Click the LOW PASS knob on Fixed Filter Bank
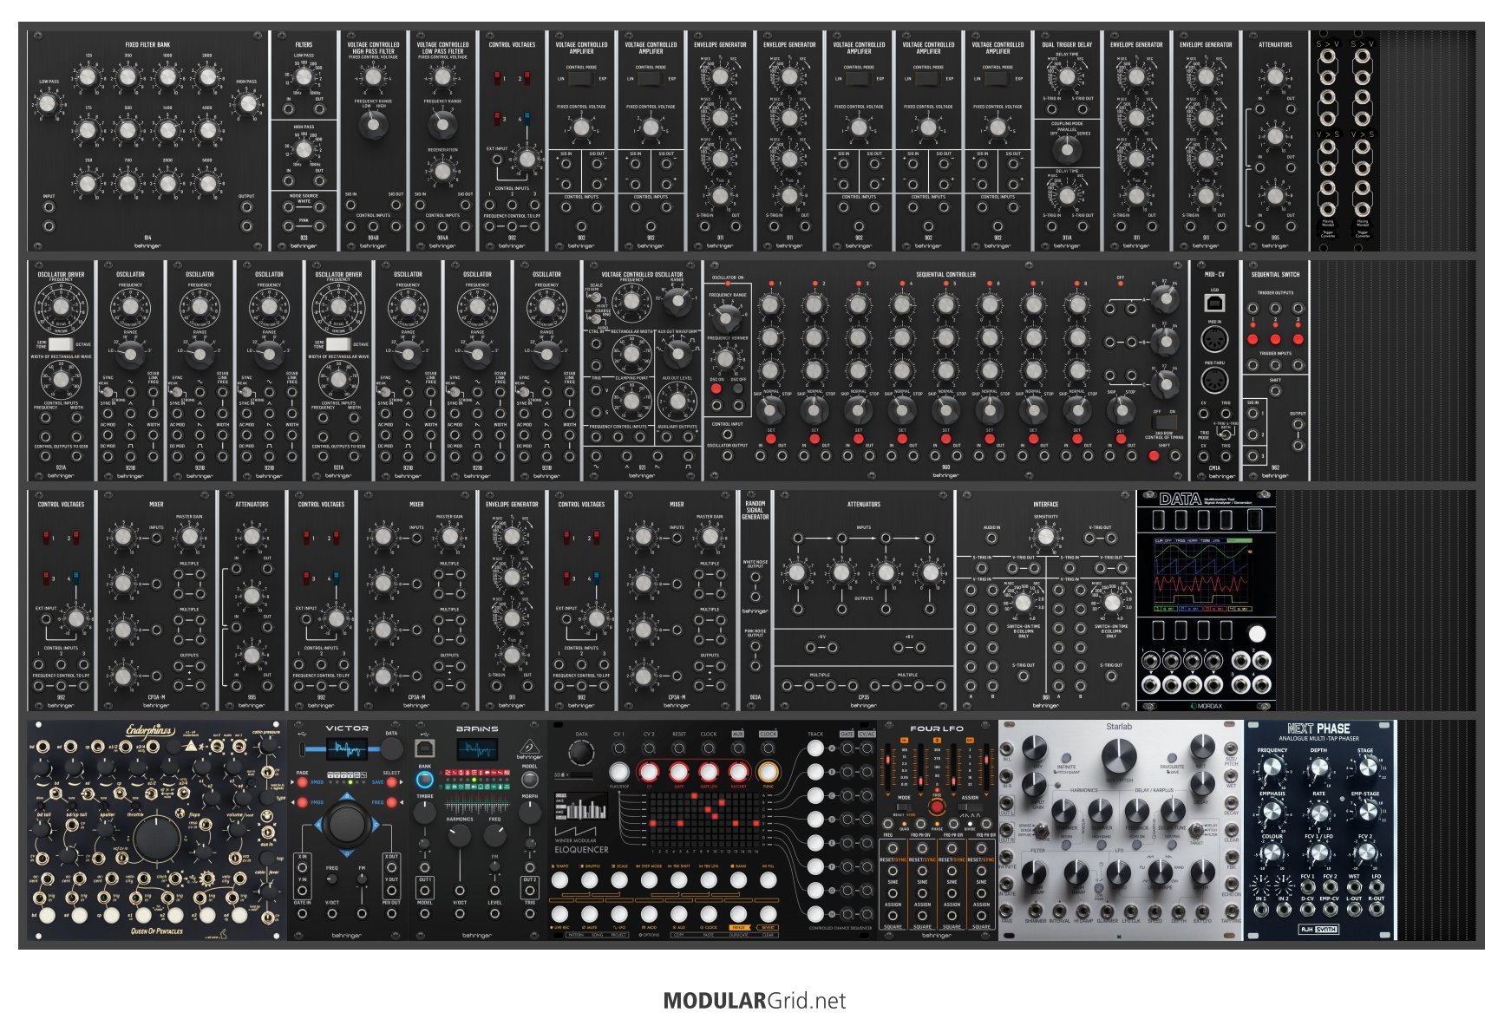The image size is (1511, 1019). [x=48, y=104]
